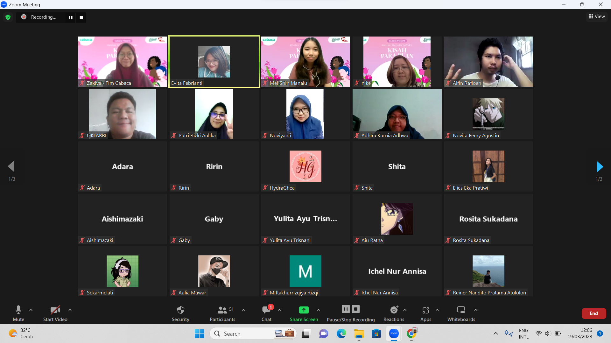This screenshot has width=611, height=343.
Task: Open the Participants panel
Action: [x=222, y=310]
